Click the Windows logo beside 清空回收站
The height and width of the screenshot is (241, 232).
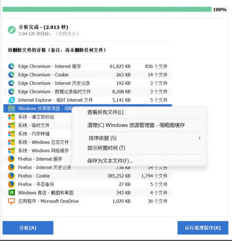11,117
